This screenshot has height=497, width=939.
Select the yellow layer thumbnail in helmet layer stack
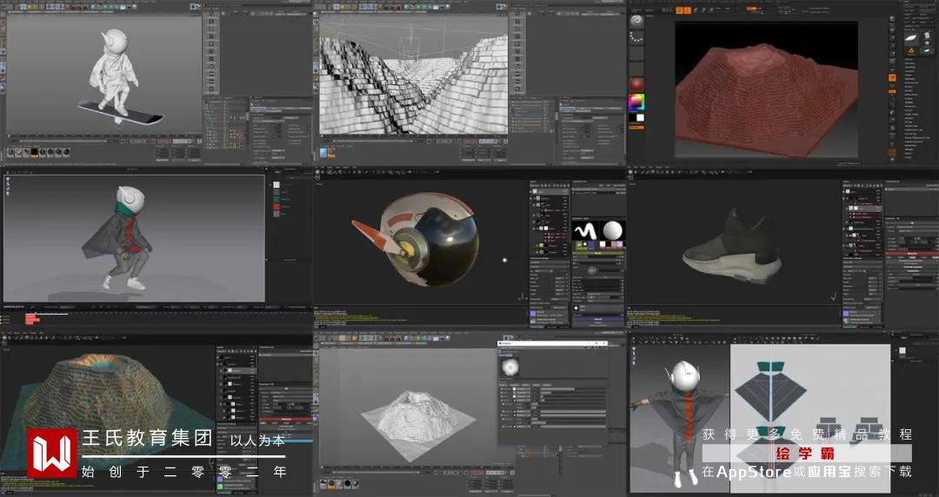[541, 246]
